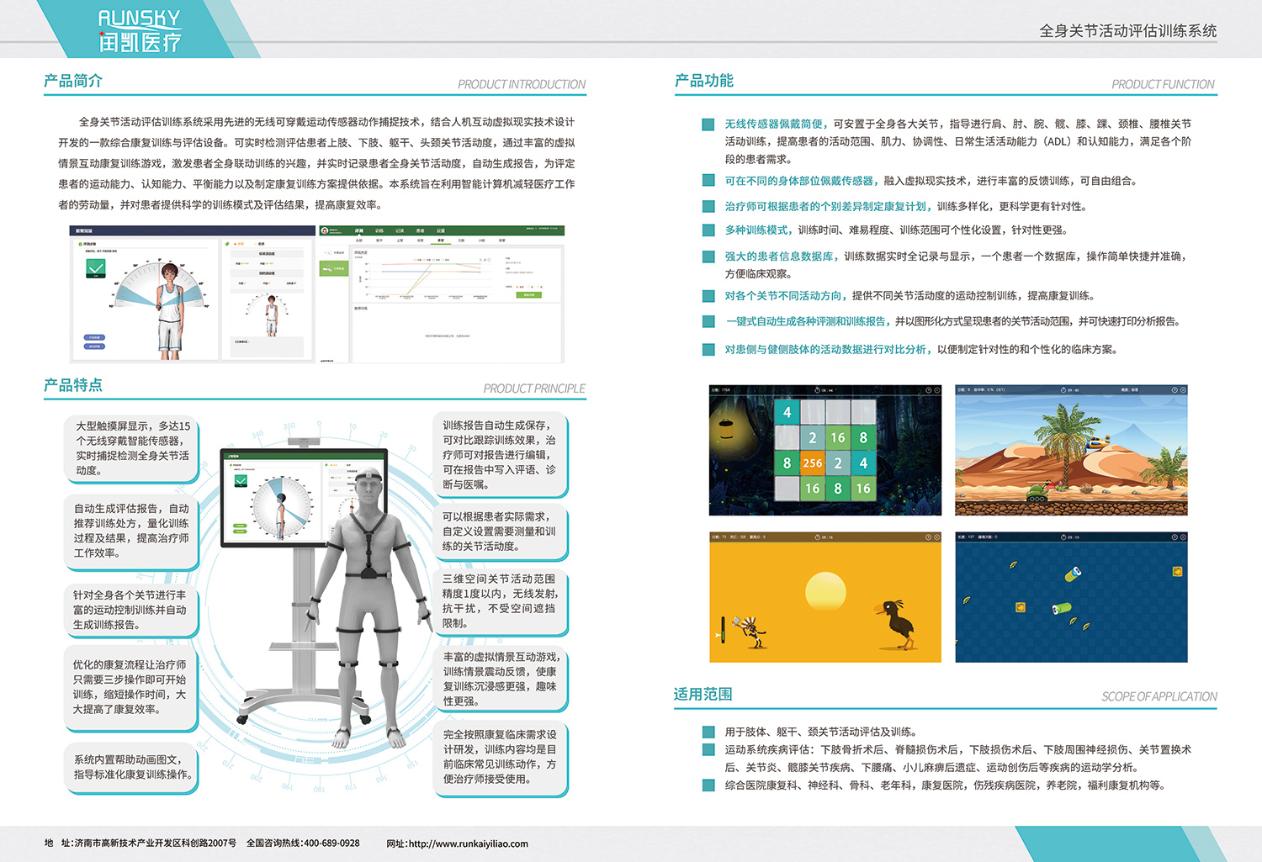Click the stopwatch icon in the bird game toolbar
This screenshot has width=1262, height=862.
pyautogui.click(x=816, y=536)
